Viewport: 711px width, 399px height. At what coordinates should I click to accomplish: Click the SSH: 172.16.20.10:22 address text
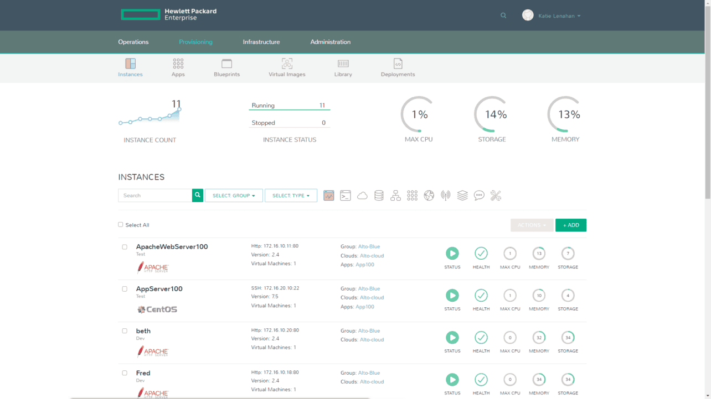[x=275, y=288]
